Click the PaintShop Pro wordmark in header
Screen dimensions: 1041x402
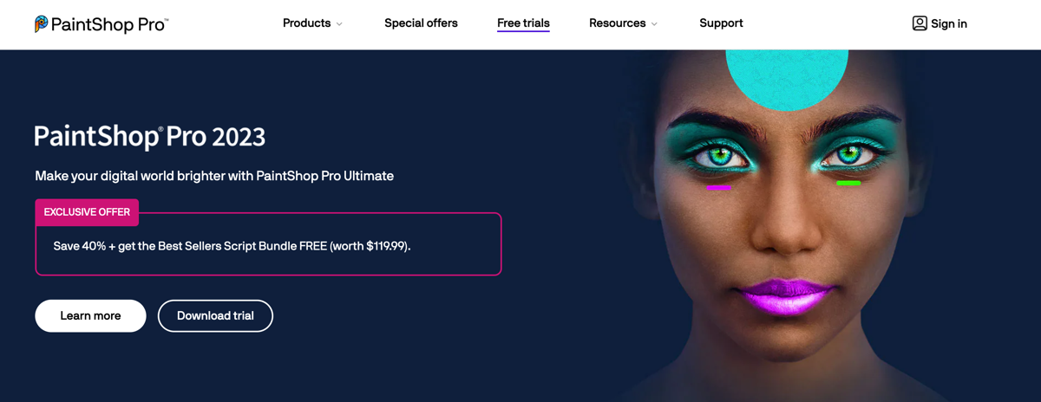[x=109, y=24]
